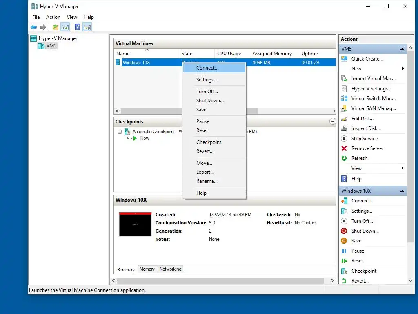The width and height of the screenshot is (418, 314).
Task: Choose Help in the context menu
Action: pyautogui.click(x=214, y=193)
